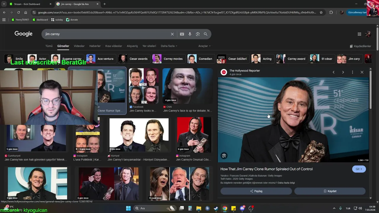Open the Chrome extensions menu
This screenshot has width=379, height=213.
[331, 12]
